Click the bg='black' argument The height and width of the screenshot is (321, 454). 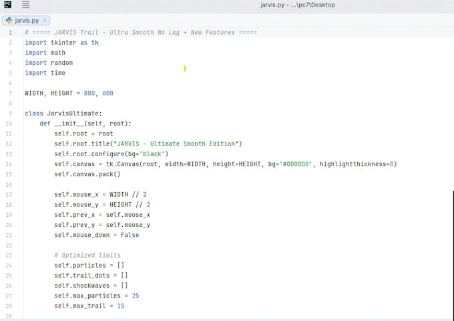[146, 154]
